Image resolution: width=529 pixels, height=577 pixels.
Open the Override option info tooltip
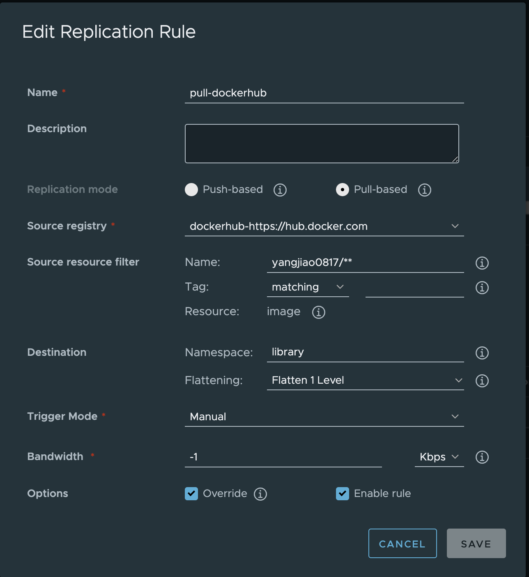260,494
